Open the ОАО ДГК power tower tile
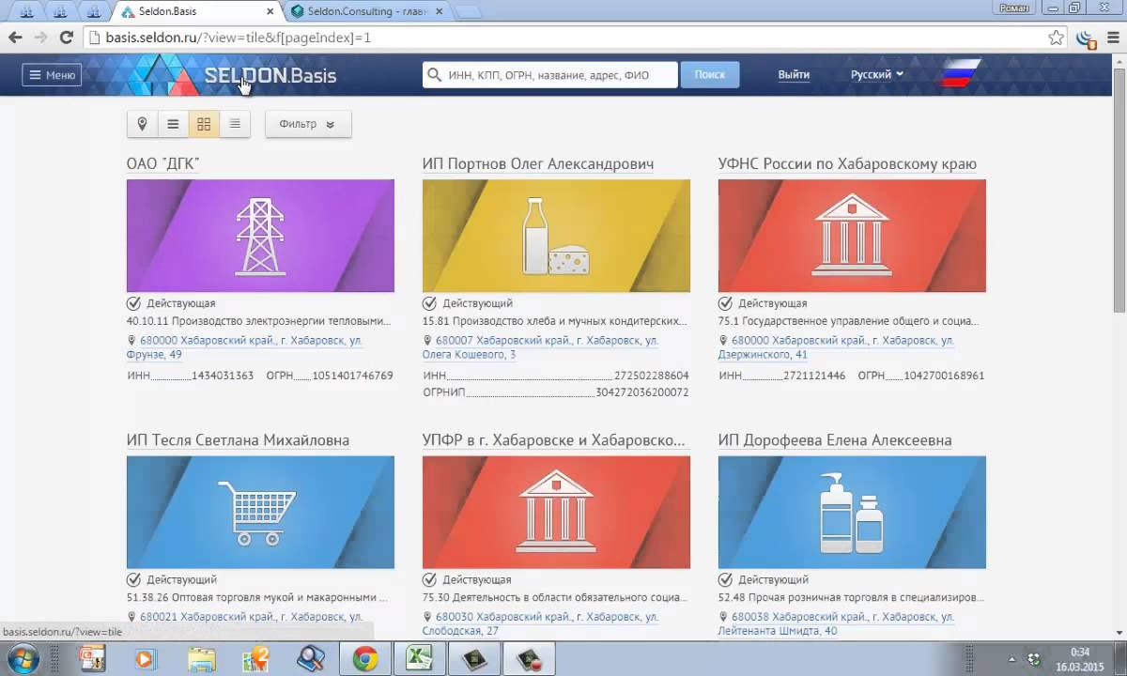 [x=260, y=236]
